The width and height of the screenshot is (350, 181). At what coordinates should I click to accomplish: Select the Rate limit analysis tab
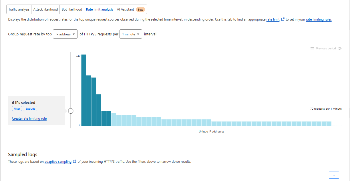click(100, 9)
